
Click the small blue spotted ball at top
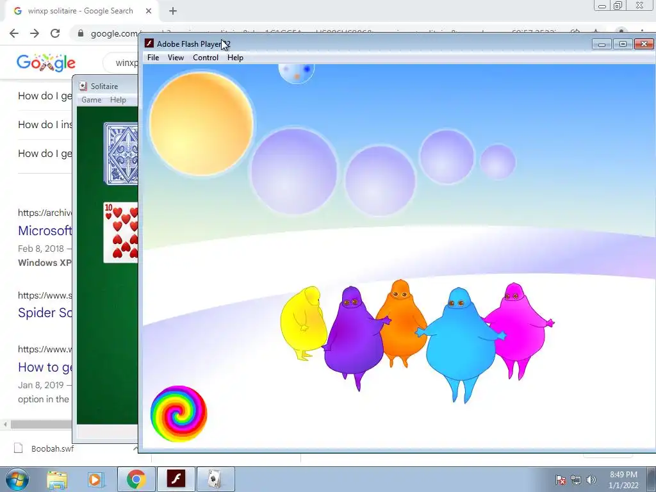pyautogui.click(x=296, y=73)
